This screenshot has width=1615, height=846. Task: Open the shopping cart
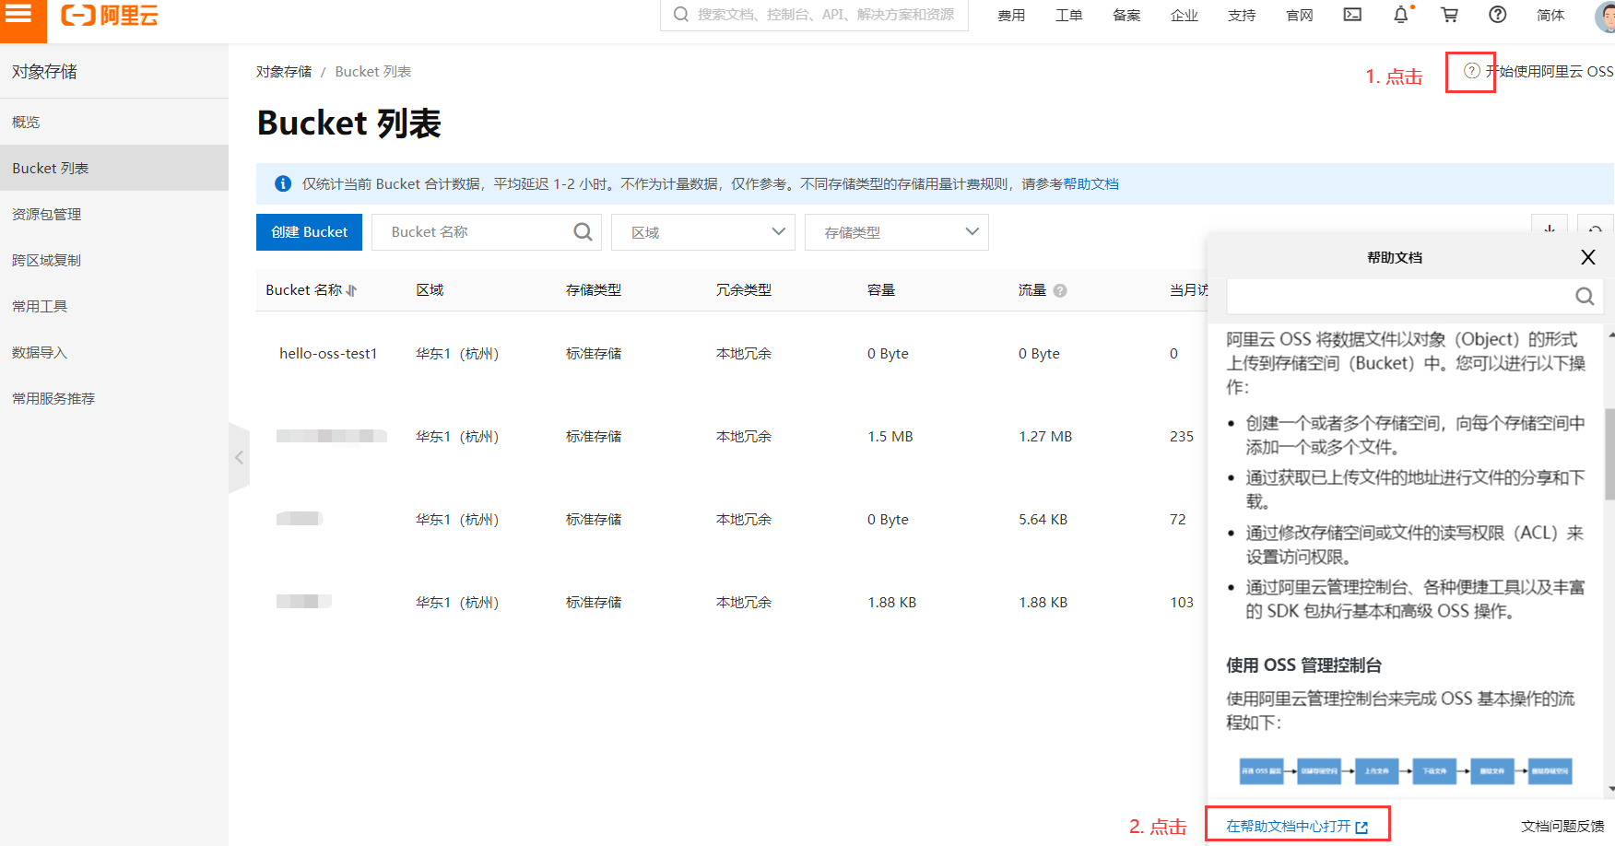click(x=1450, y=15)
